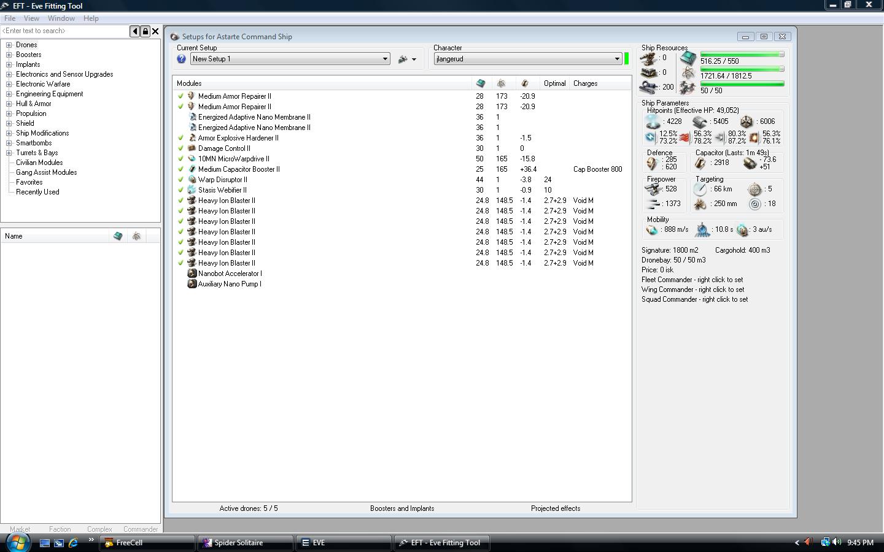Deactivate the 10MN MicroWarpdrive II checkmark
This screenshot has width=884, height=552.
(180, 159)
